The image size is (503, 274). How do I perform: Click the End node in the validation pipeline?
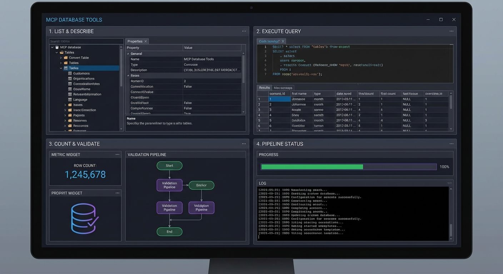169,232
